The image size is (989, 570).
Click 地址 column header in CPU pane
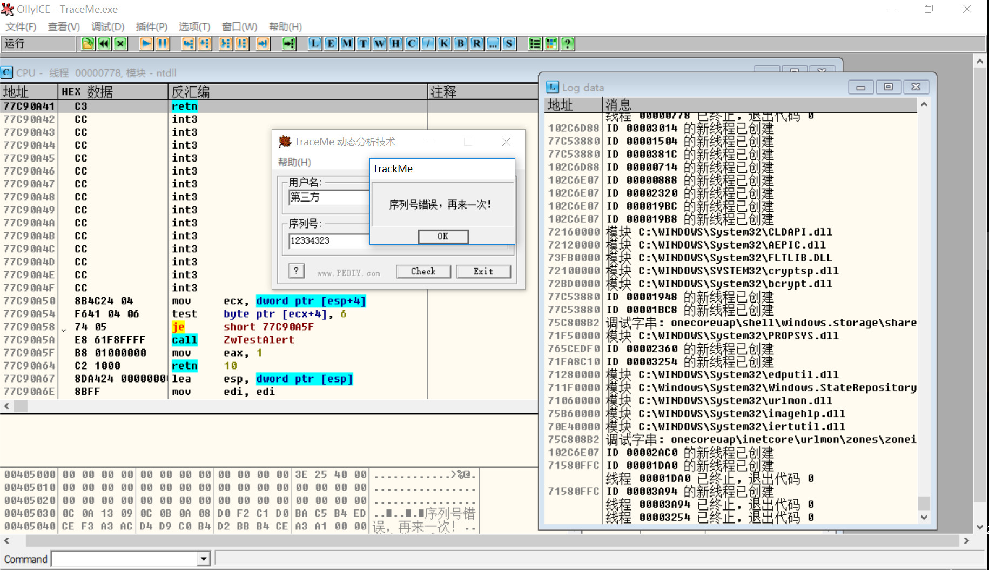(29, 92)
